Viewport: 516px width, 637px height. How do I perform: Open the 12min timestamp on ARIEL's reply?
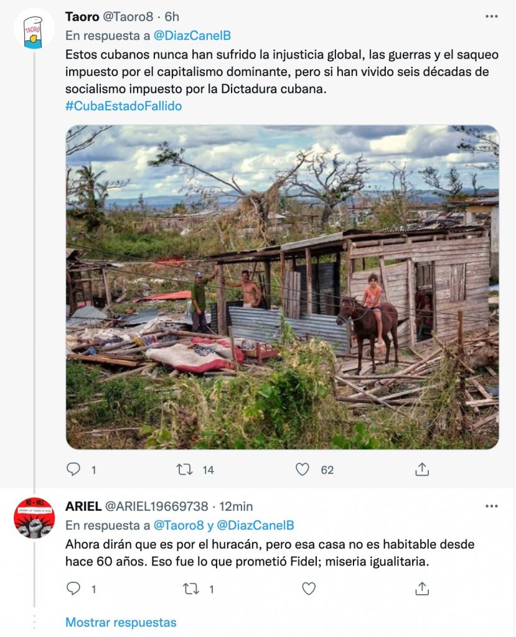(236, 506)
